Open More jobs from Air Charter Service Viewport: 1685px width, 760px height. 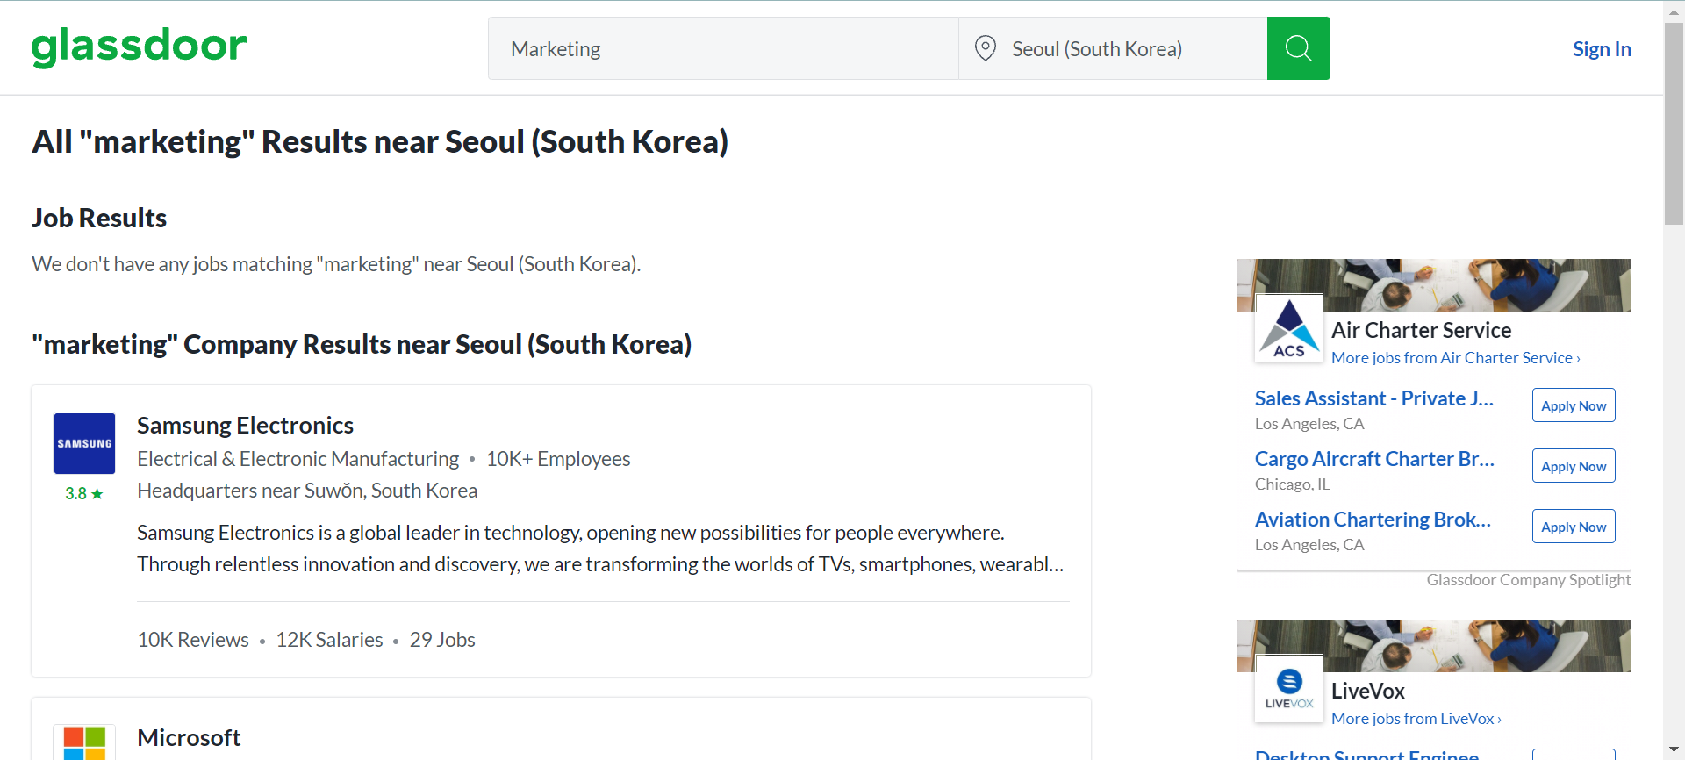click(1456, 358)
